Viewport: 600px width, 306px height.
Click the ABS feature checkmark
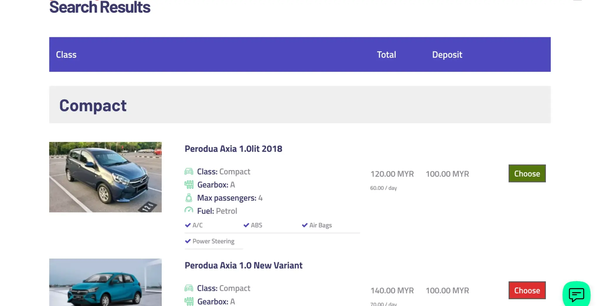point(246,225)
